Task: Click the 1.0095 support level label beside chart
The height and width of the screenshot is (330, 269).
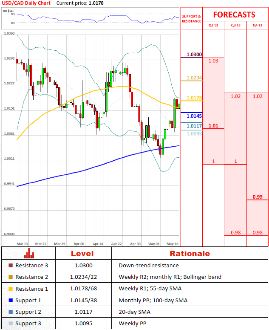Action: click(x=194, y=133)
